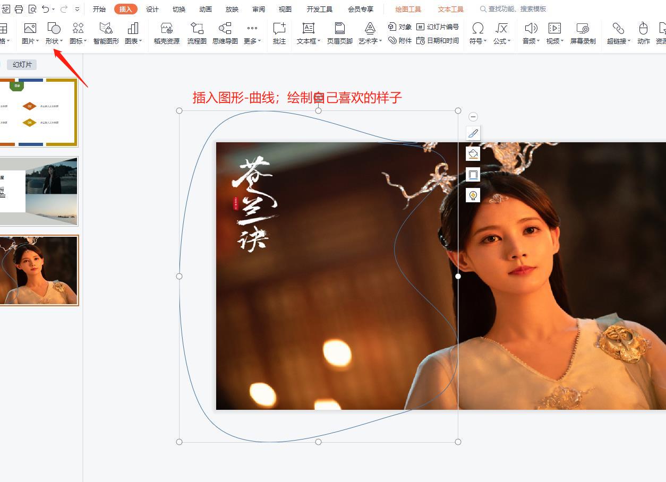Open the shape style brush tool
666x482 pixels.
tap(473, 133)
